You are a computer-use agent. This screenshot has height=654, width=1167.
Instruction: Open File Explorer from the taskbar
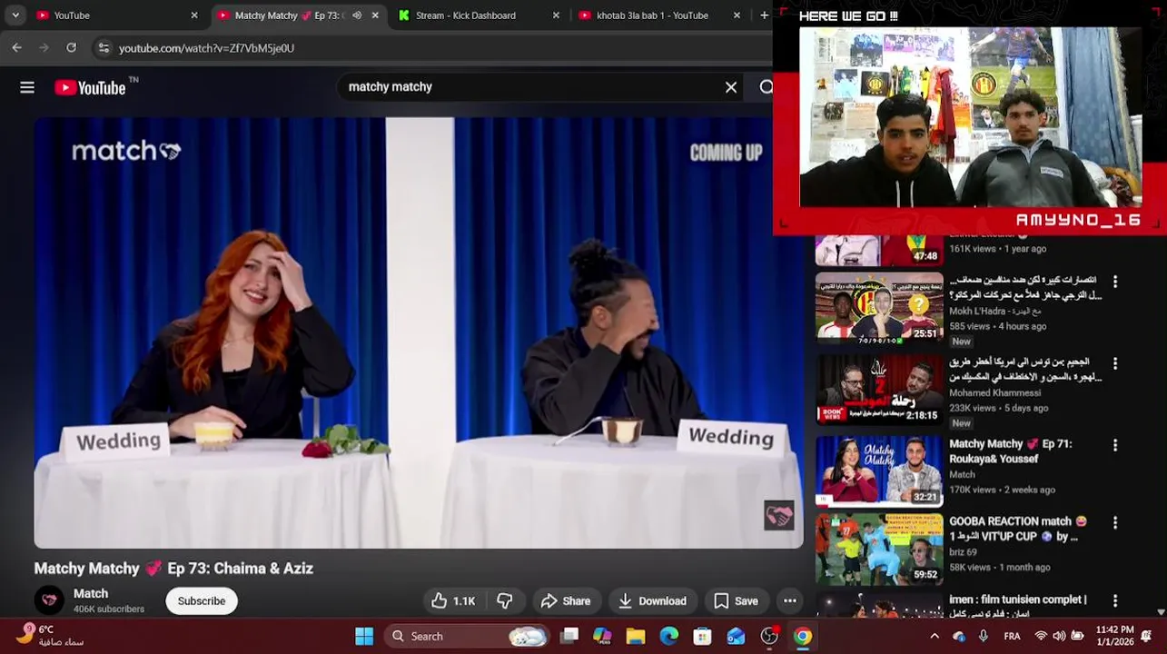[636, 637]
